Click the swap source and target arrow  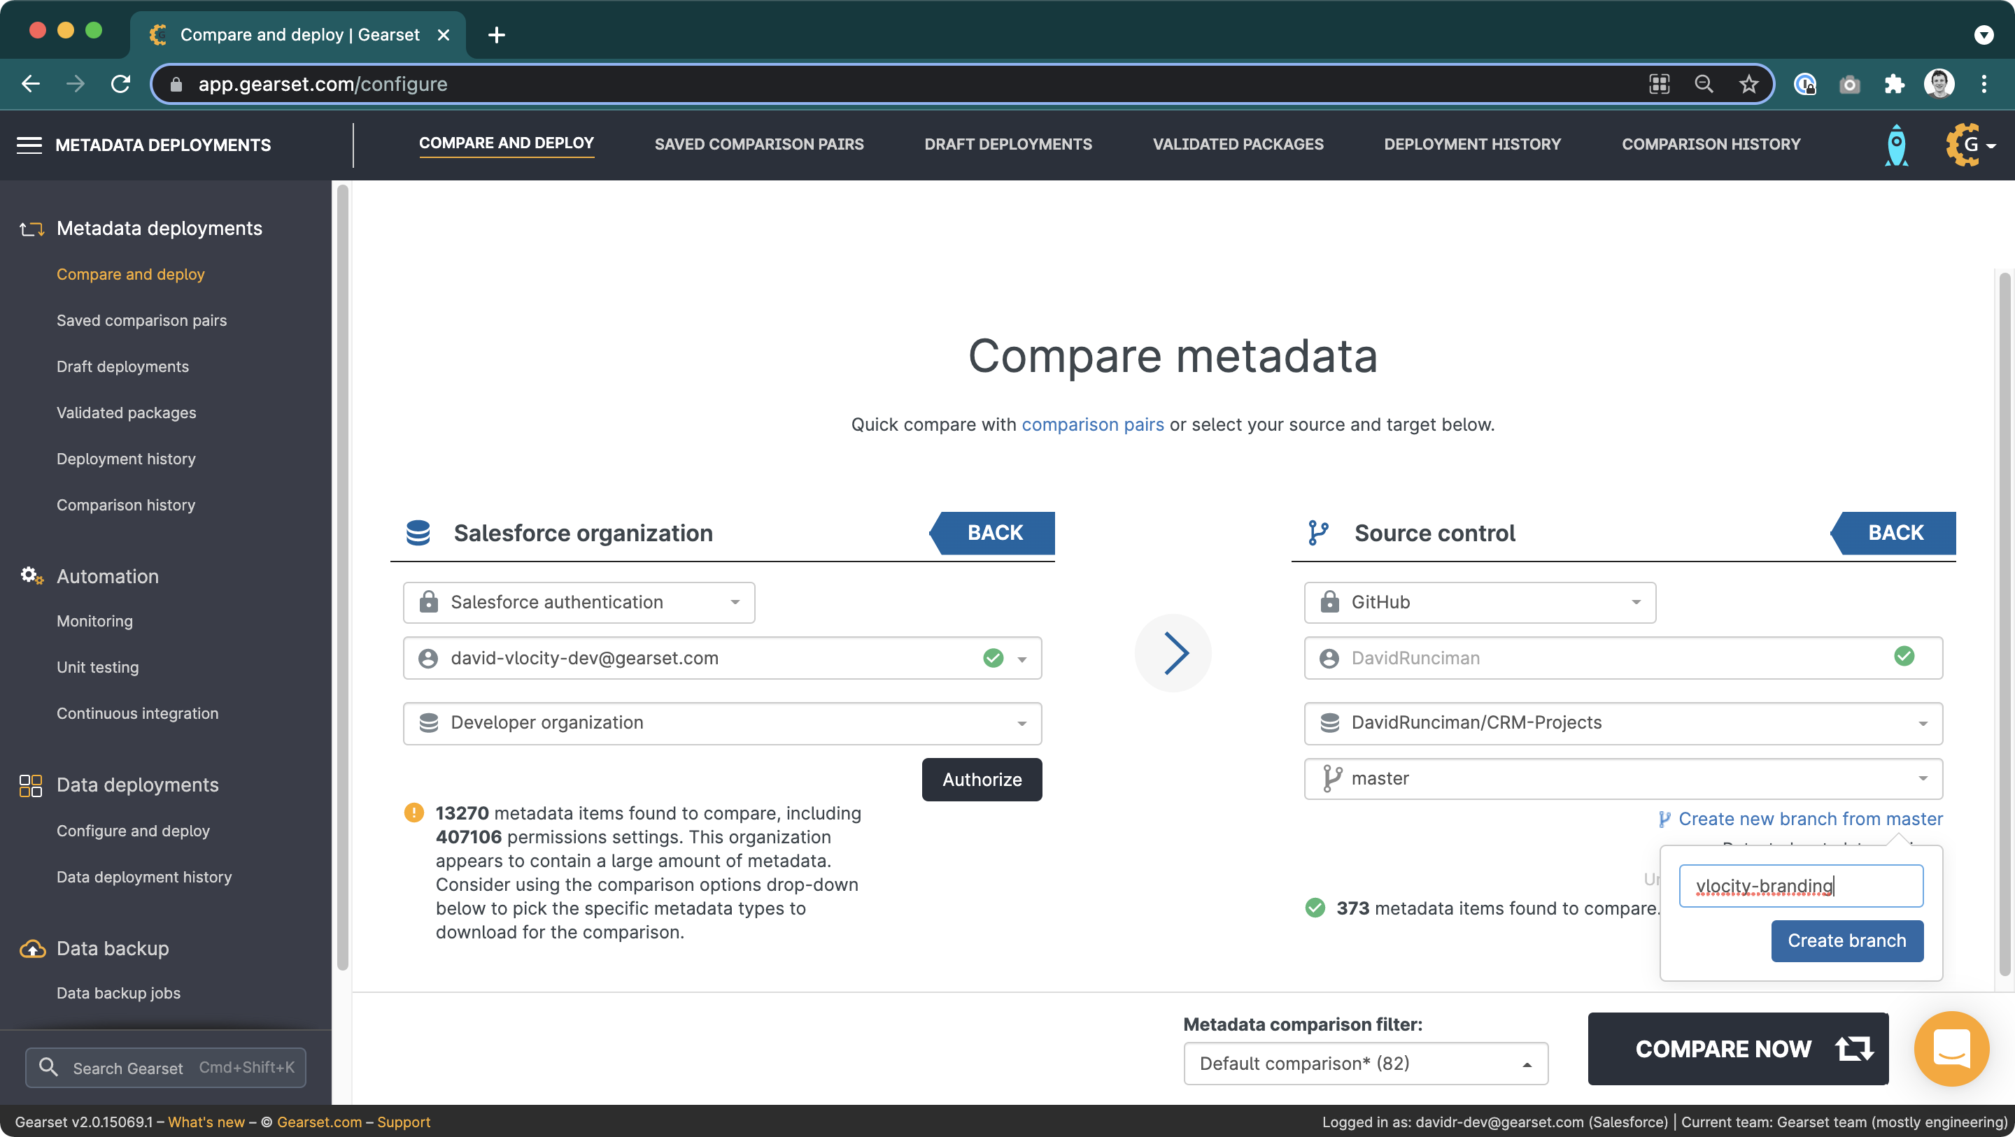[x=1173, y=653]
